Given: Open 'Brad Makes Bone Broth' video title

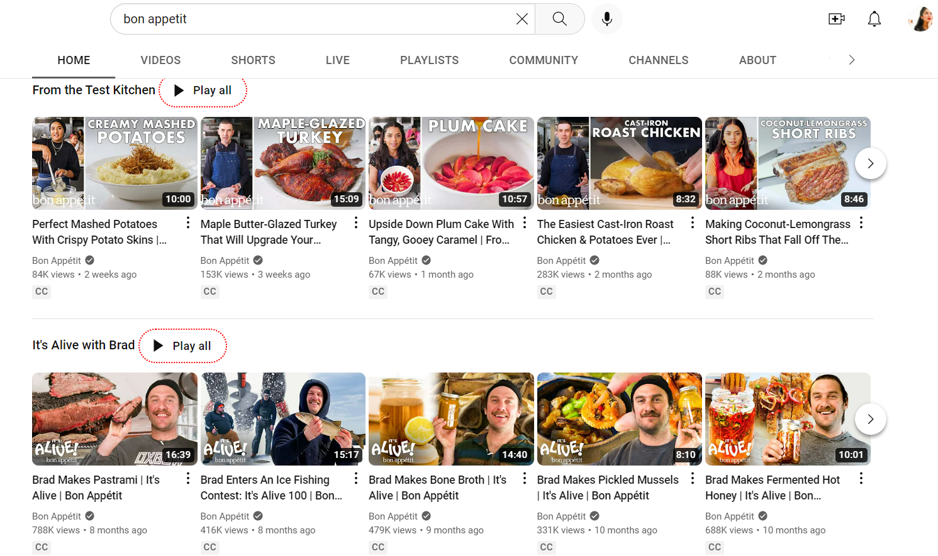Looking at the screenshot, I should [437, 488].
